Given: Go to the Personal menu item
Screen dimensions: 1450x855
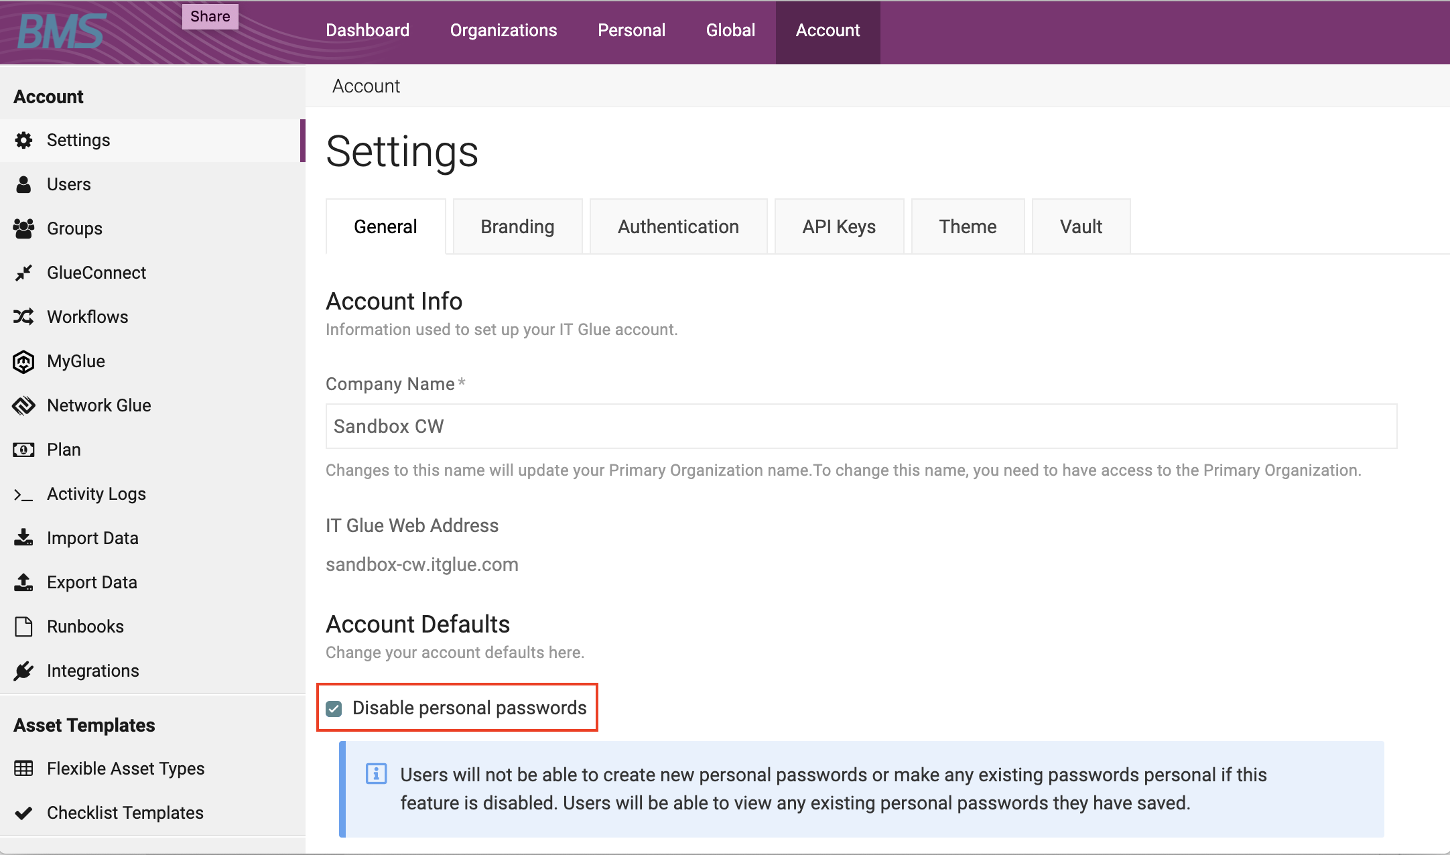Looking at the screenshot, I should coord(631,31).
